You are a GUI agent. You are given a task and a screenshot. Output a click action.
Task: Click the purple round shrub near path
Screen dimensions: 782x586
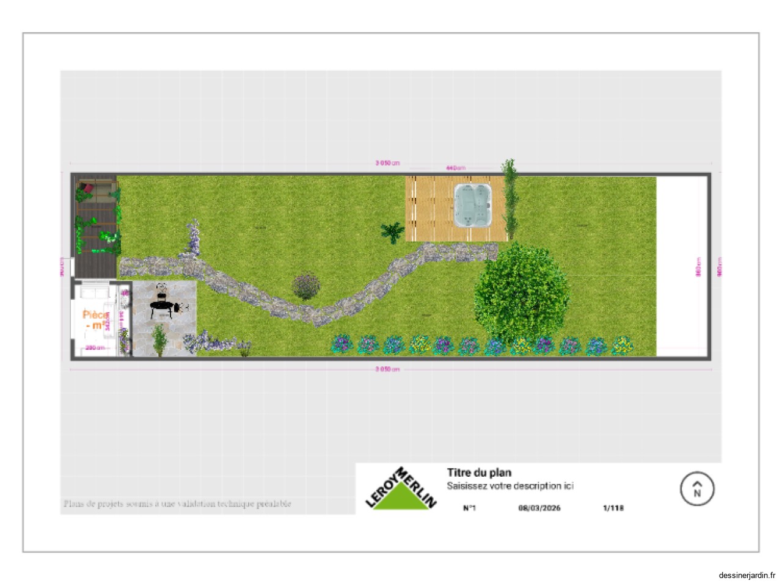point(306,286)
